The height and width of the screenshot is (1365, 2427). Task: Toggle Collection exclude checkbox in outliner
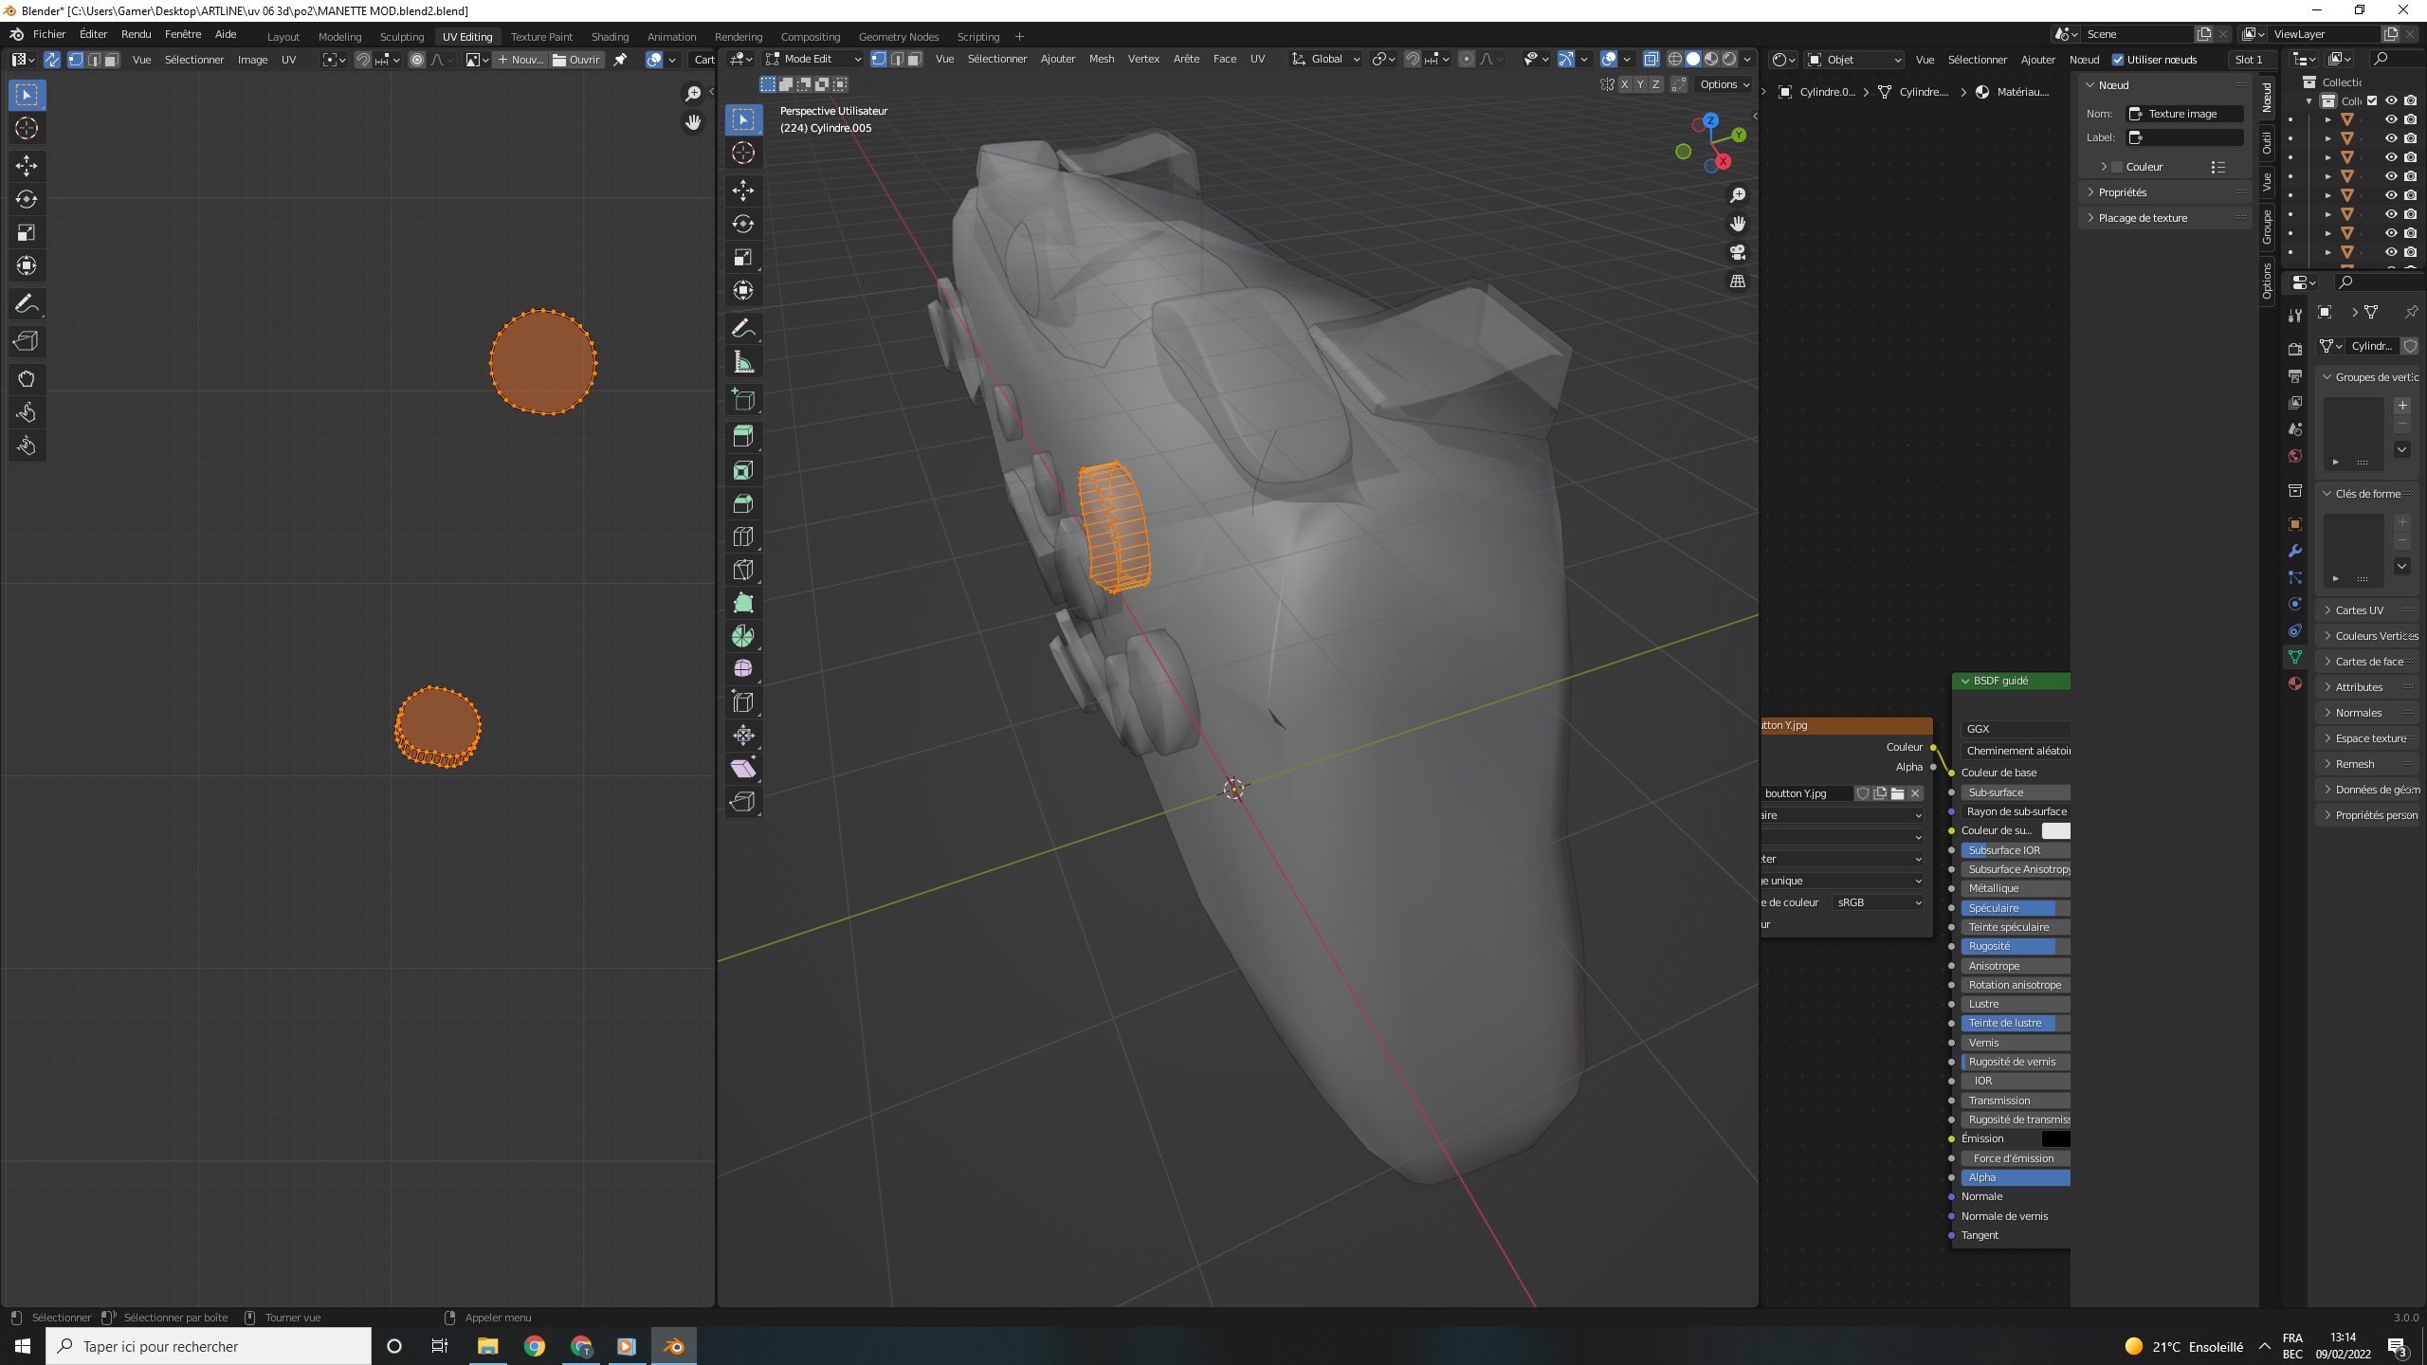tap(2373, 100)
